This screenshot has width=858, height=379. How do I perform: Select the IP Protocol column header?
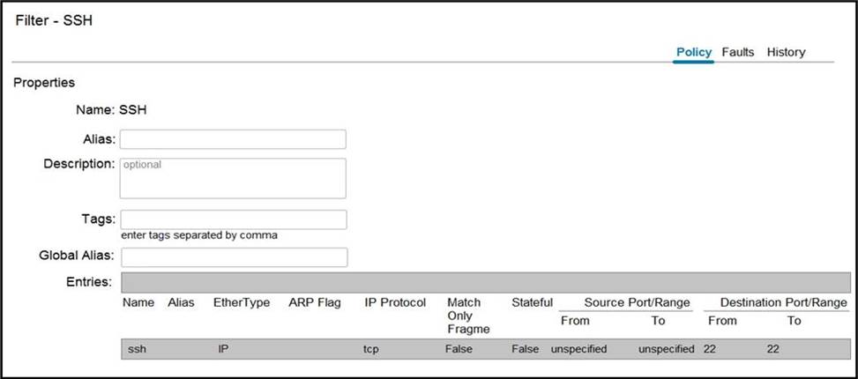[395, 303]
